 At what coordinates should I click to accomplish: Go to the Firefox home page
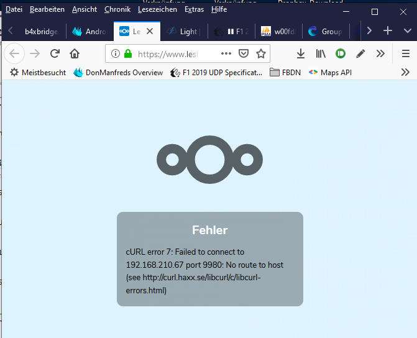[75, 53]
